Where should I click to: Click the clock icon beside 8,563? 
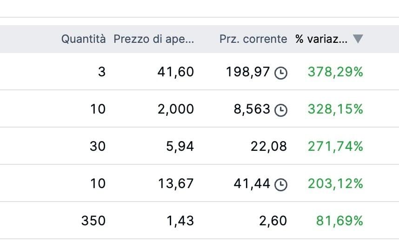tap(281, 110)
